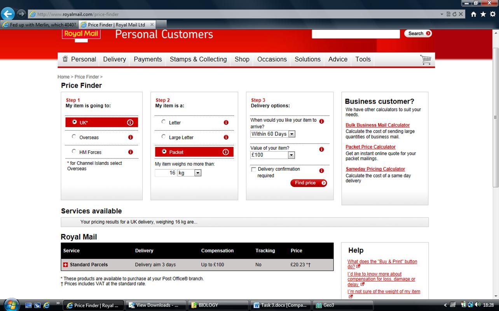This screenshot has width=499, height=311.
Task: Open the Within 60 Days dropdown
Action: [x=292, y=134]
